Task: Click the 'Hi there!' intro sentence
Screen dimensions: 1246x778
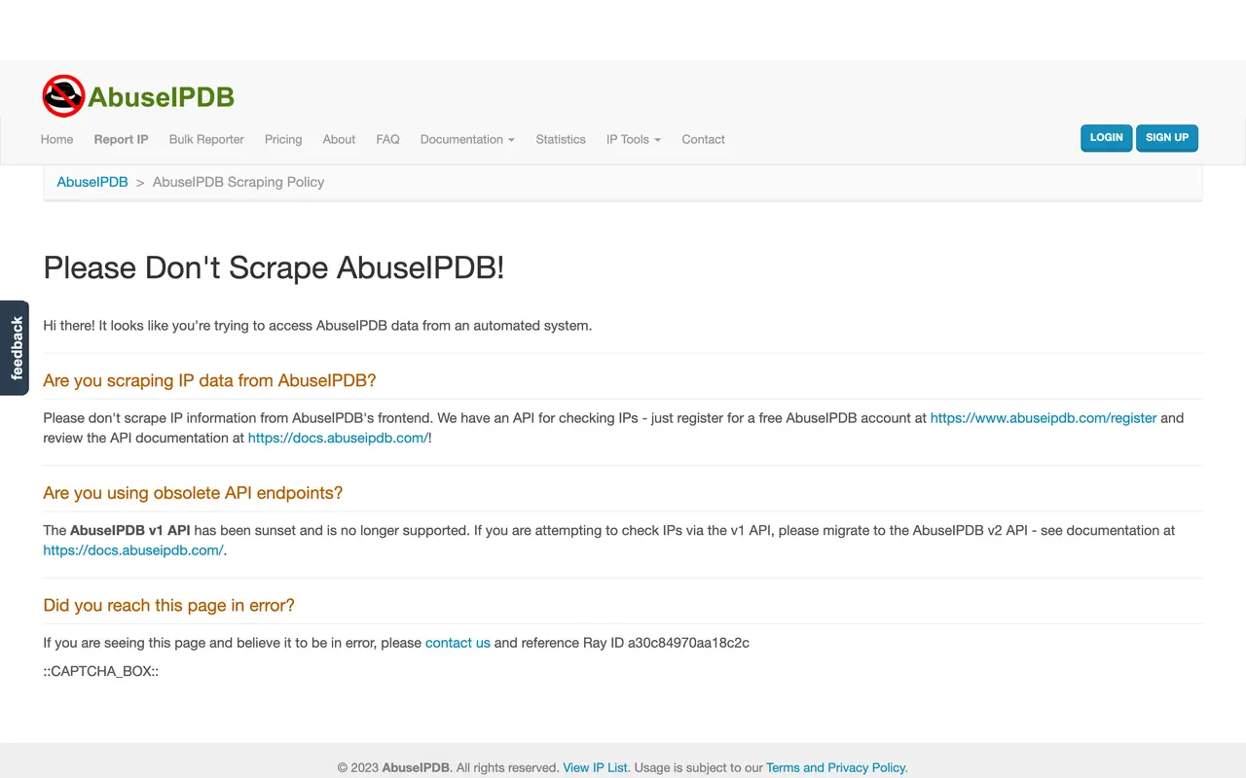Action: (x=317, y=326)
